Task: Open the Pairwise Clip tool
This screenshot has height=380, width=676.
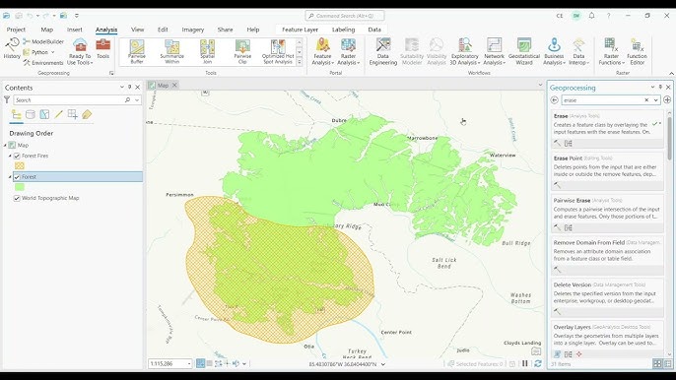Action: point(242,52)
